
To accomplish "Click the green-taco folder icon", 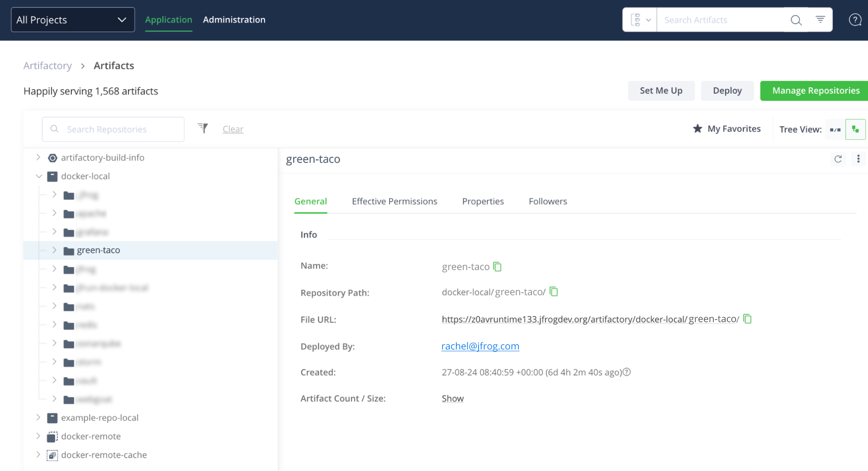I will pos(69,250).
